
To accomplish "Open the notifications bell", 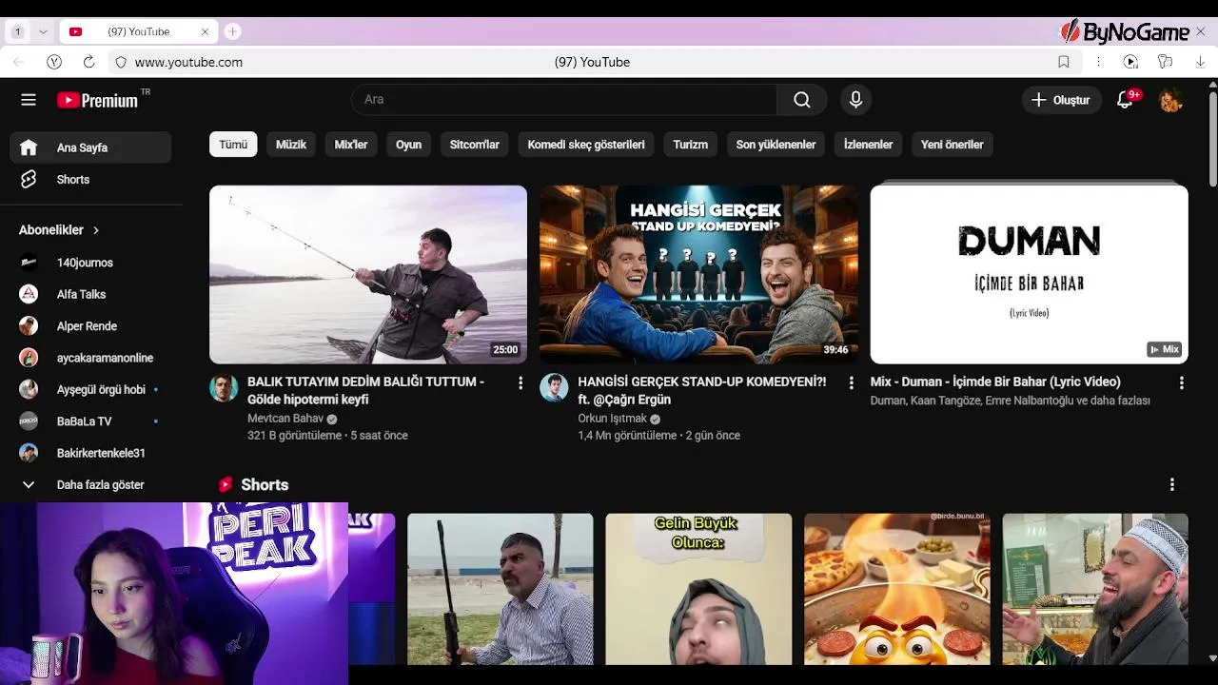I will click(x=1125, y=100).
